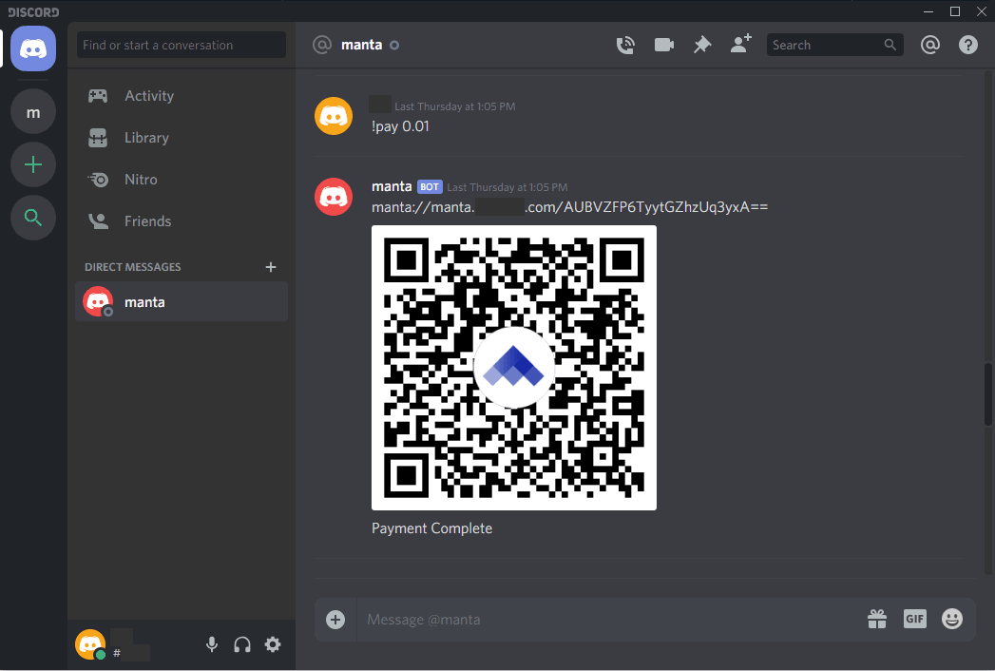
Task: Open the Library tab
Action: [x=182, y=138]
